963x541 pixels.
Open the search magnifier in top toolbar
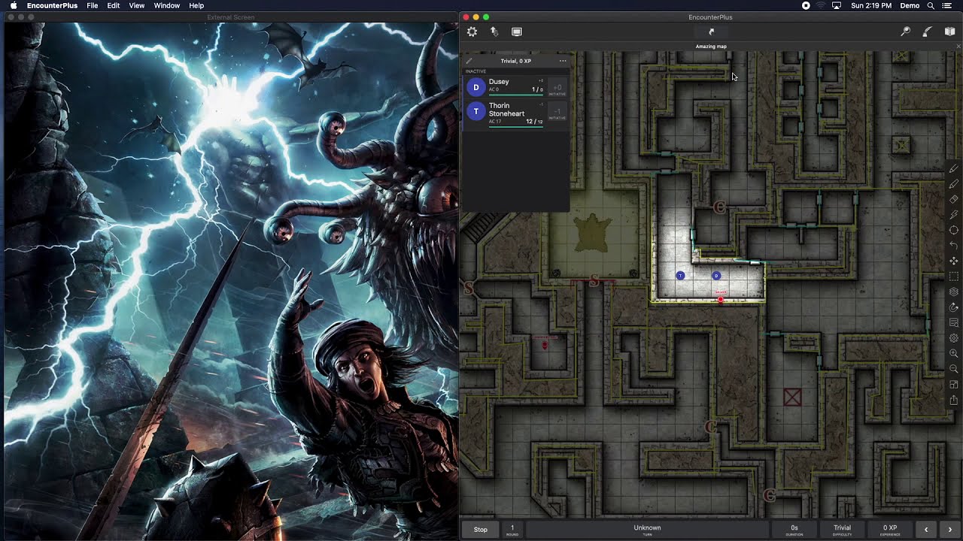906,32
